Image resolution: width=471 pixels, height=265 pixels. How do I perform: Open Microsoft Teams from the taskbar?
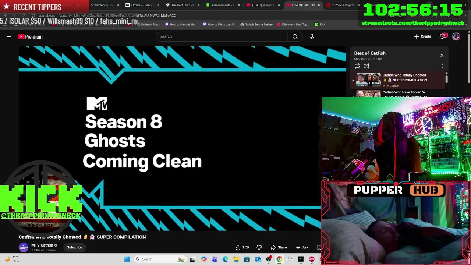tap(214, 259)
